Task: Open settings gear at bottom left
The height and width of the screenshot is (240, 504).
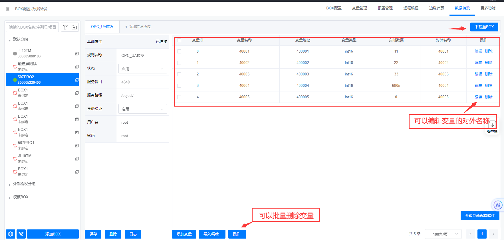Action: 11,234
